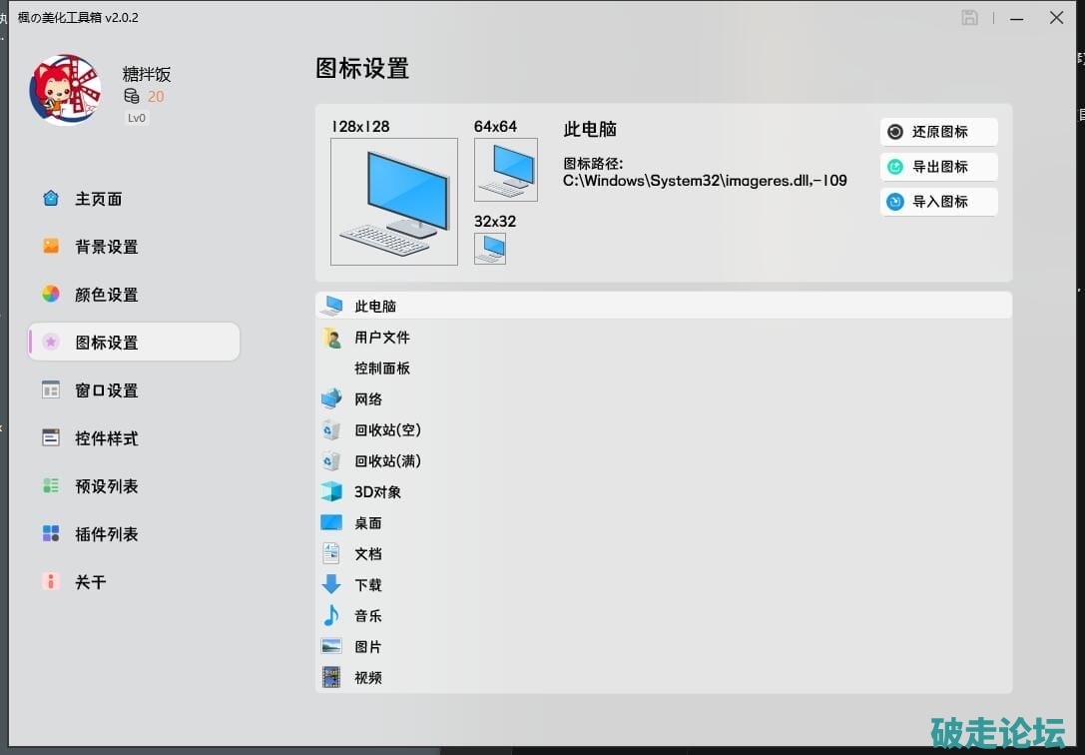Open 主页面 home page
Image resolution: width=1085 pixels, height=755 pixels.
[x=98, y=199]
